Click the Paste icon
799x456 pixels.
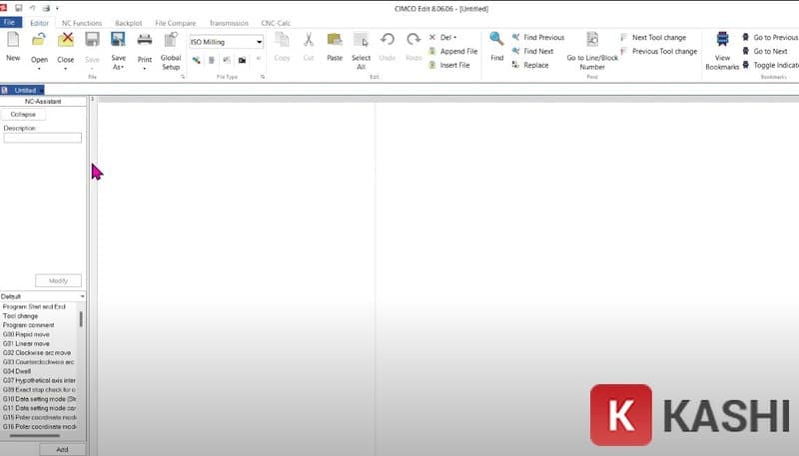[x=335, y=42]
